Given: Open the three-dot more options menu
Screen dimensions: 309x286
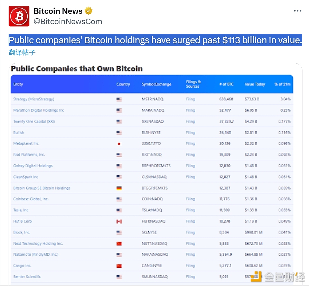Looking at the screenshot, I should tap(297, 11).
